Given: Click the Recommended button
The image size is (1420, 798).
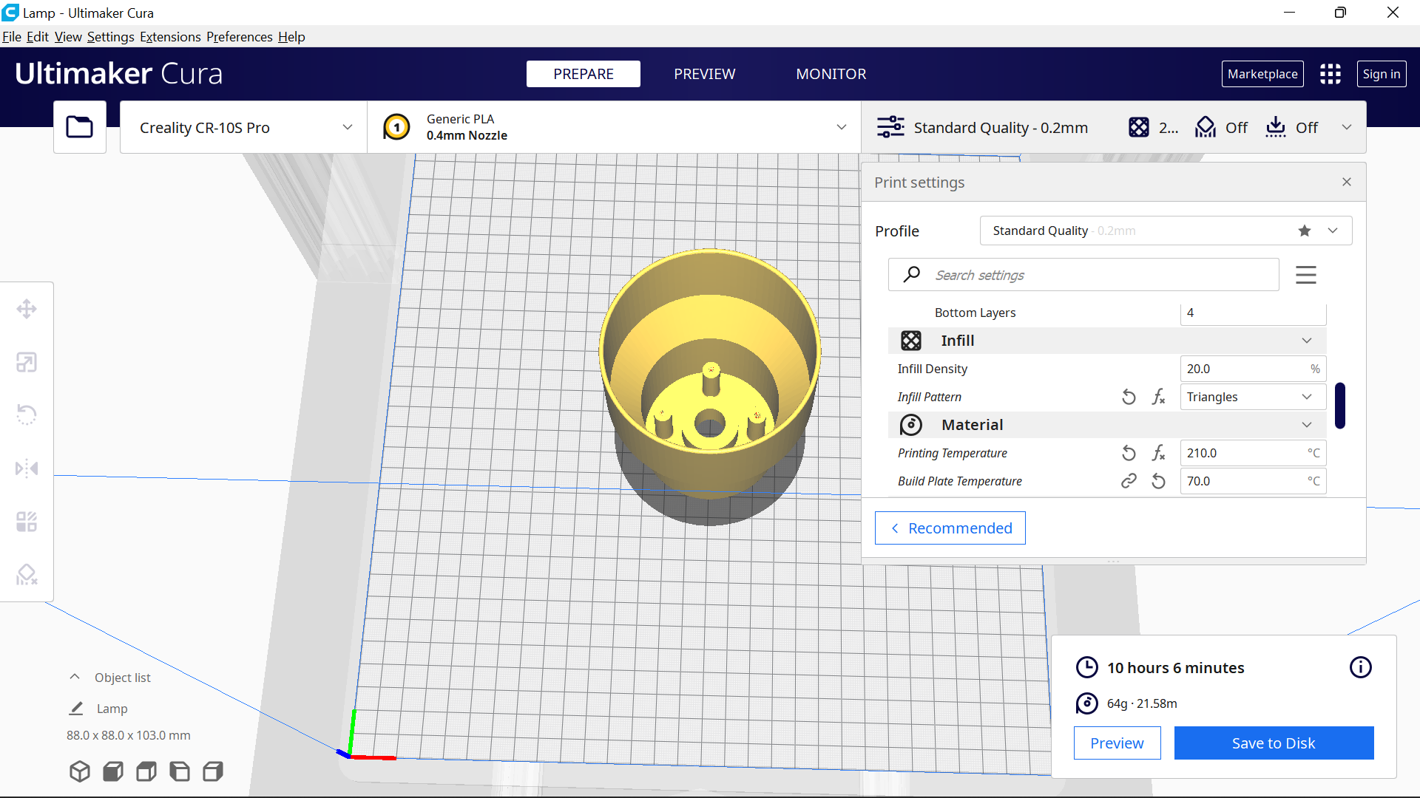Looking at the screenshot, I should pyautogui.click(x=950, y=528).
